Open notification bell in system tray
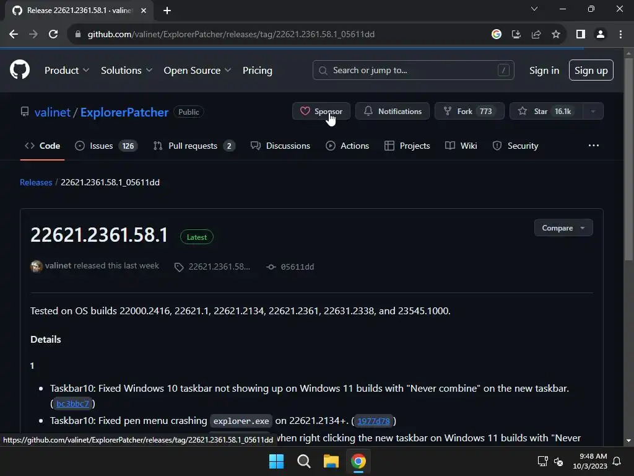 pyautogui.click(x=617, y=461)
